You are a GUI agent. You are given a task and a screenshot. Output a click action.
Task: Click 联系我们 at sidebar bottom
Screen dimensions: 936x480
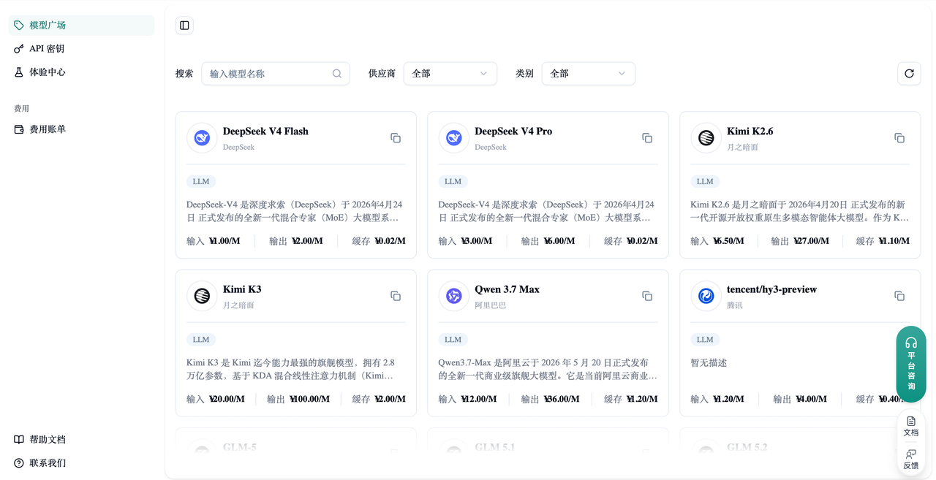point(81,463)
